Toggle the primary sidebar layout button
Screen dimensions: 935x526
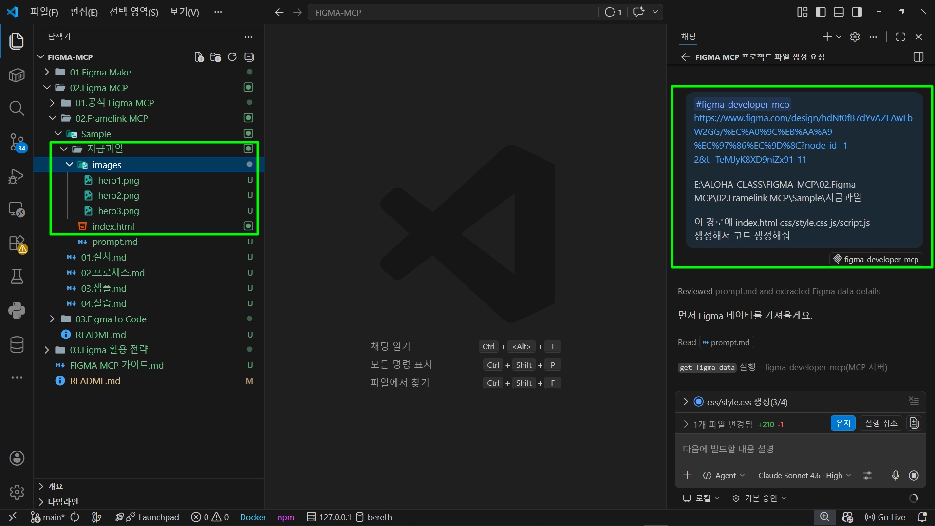coord(821,12)
